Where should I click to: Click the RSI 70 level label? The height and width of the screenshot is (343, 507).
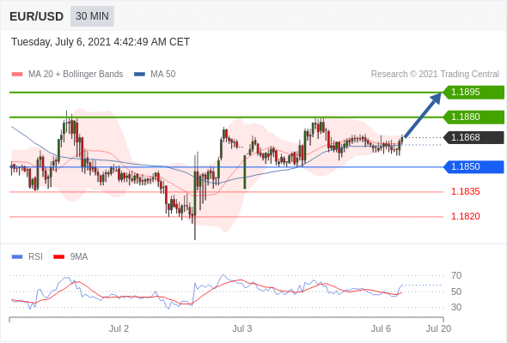(x=456, y=275)
